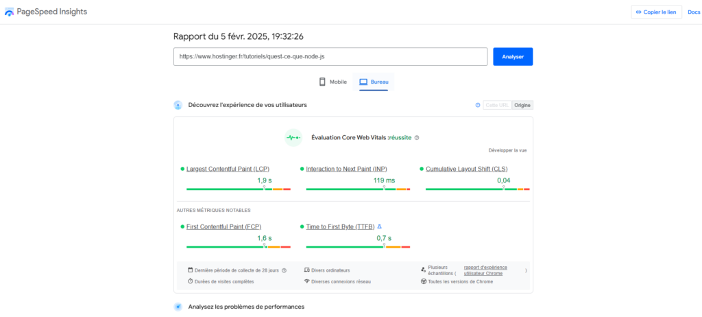Click the info icon left of 'Cette URL'
This screenshot has height=317, width=702.
(478, 105)
